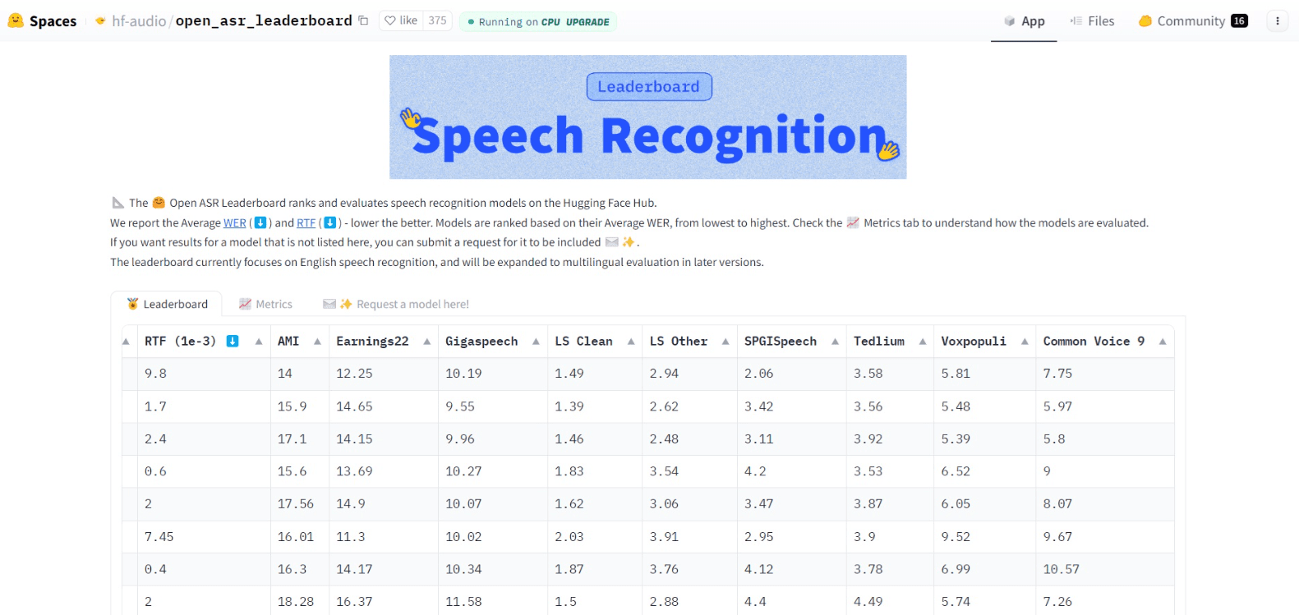Sort table by Earnings22 column arrow
The width and height of the screenshot is (1299, 615).
427,342
